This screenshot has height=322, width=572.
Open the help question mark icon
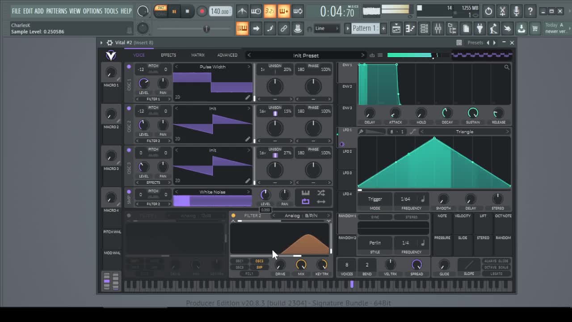coord(530,11)
